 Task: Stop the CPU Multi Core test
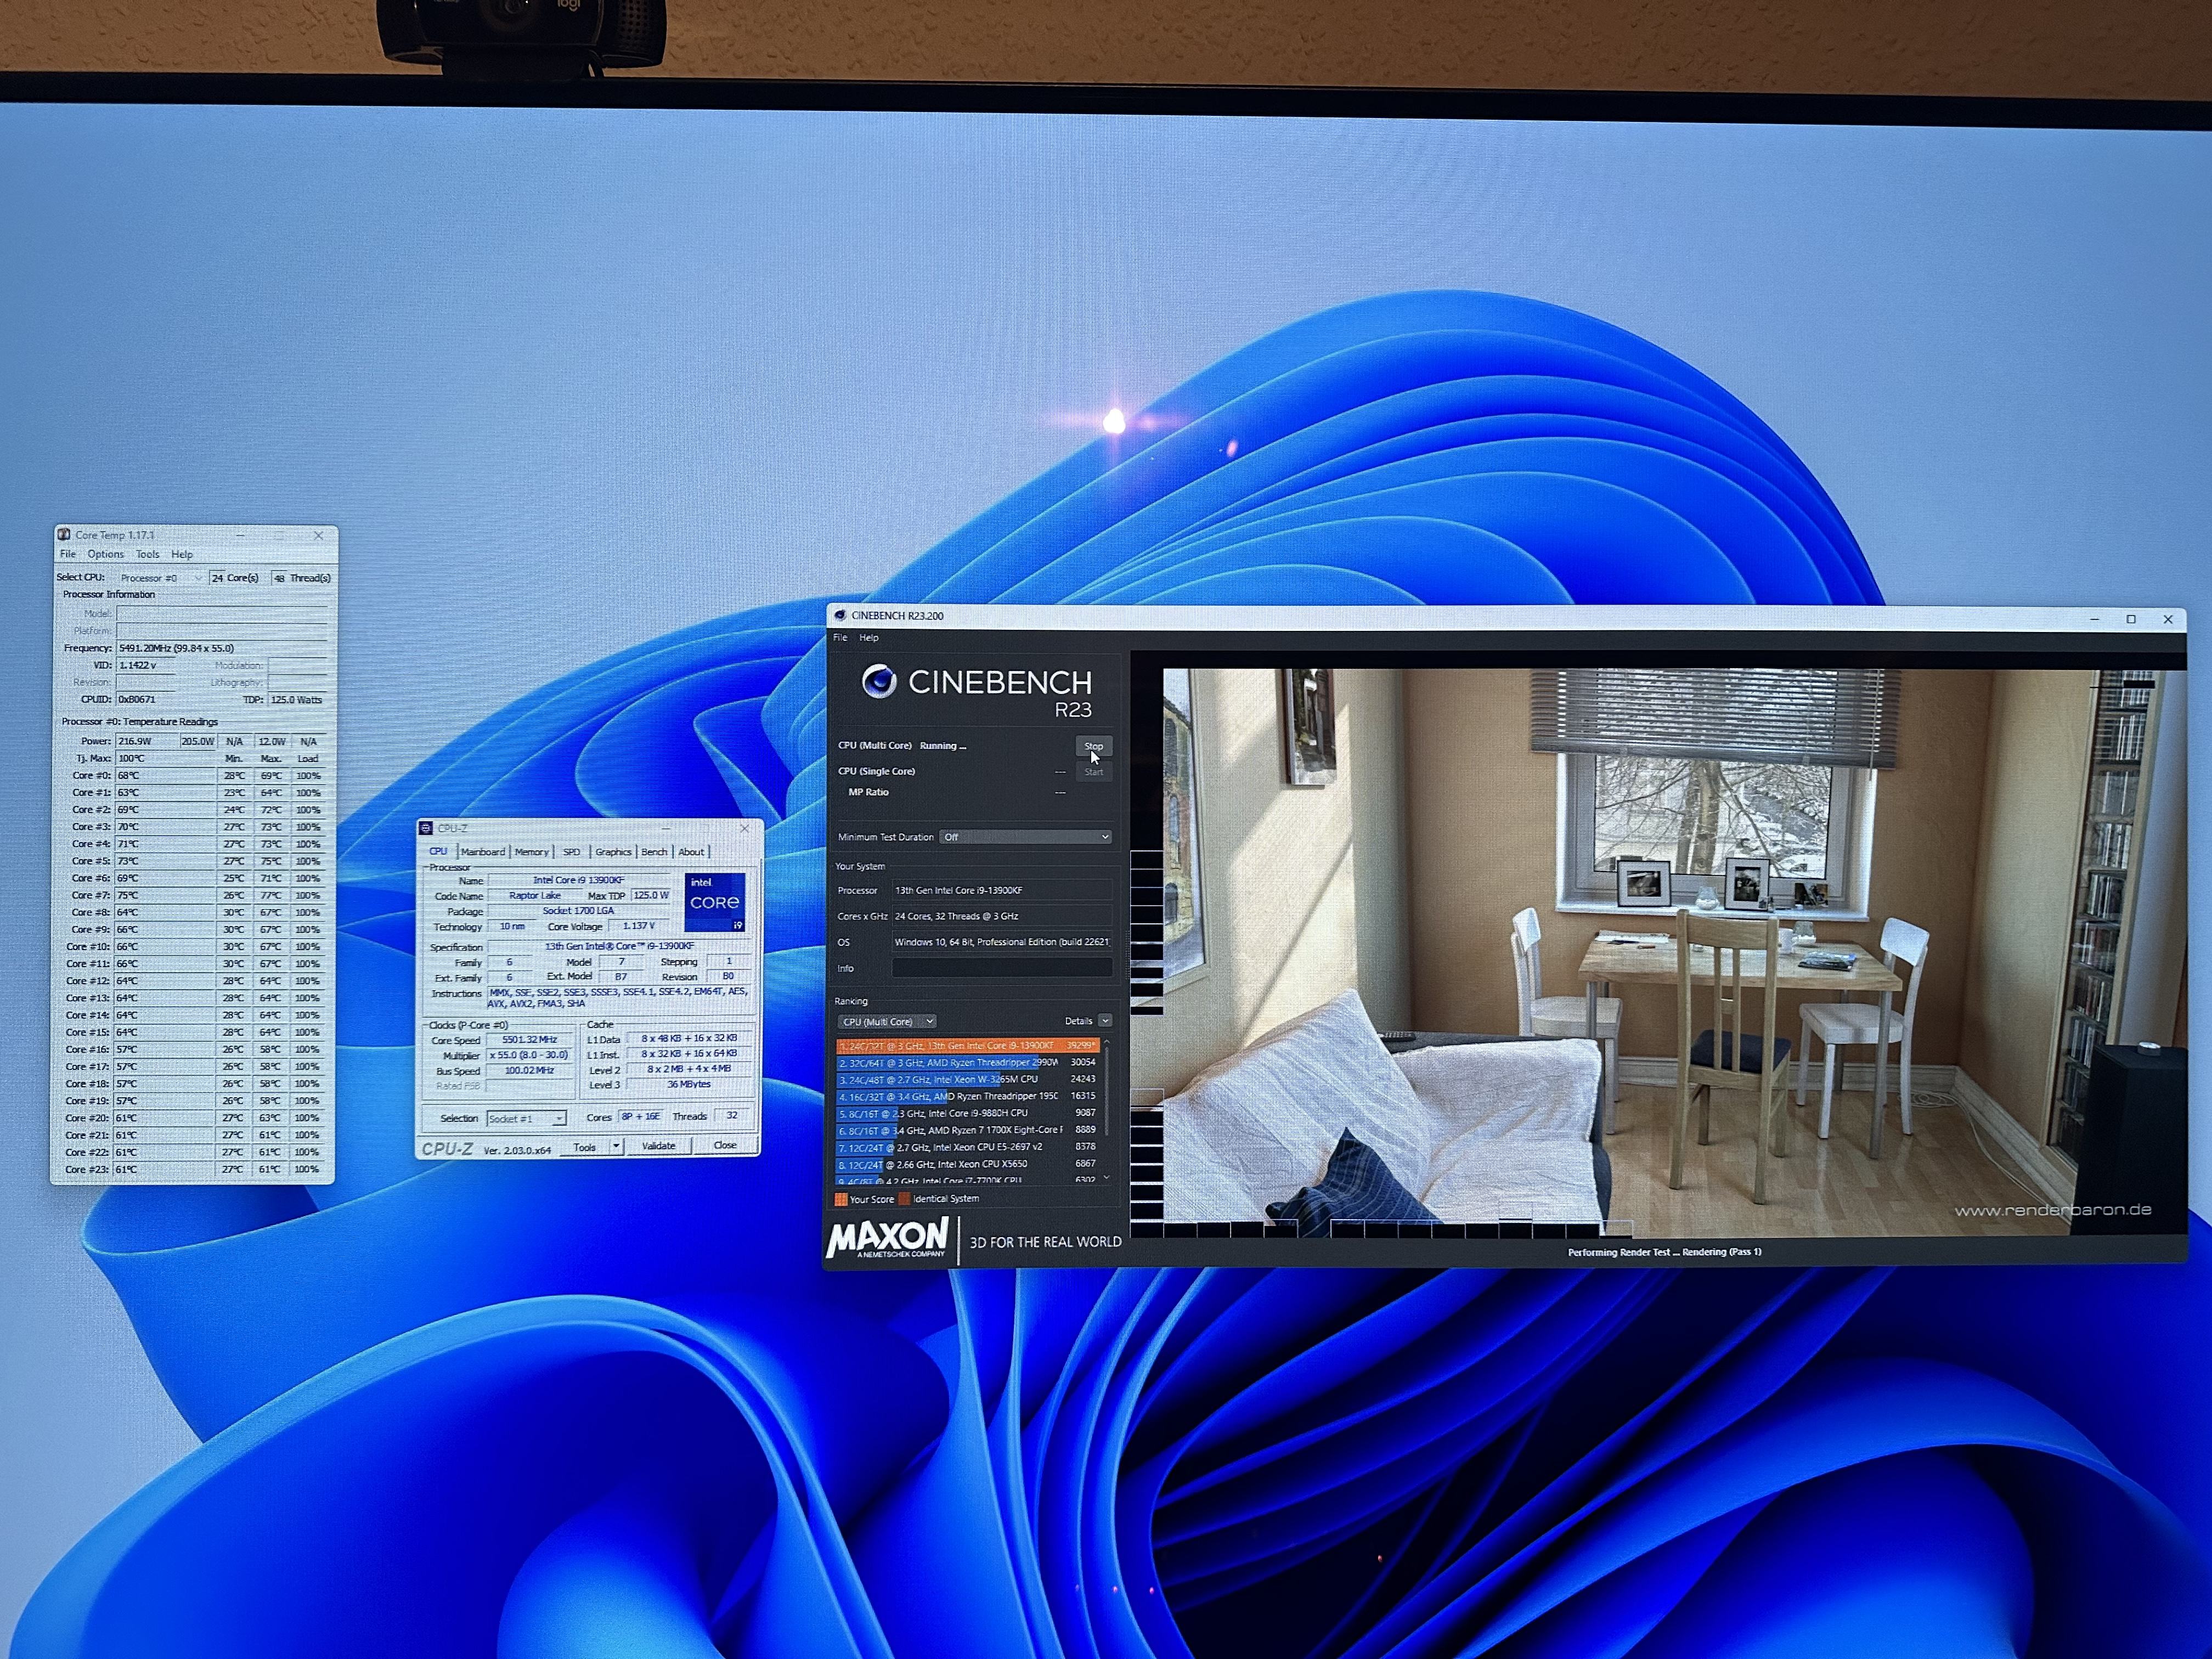(x=1093, y=746)
